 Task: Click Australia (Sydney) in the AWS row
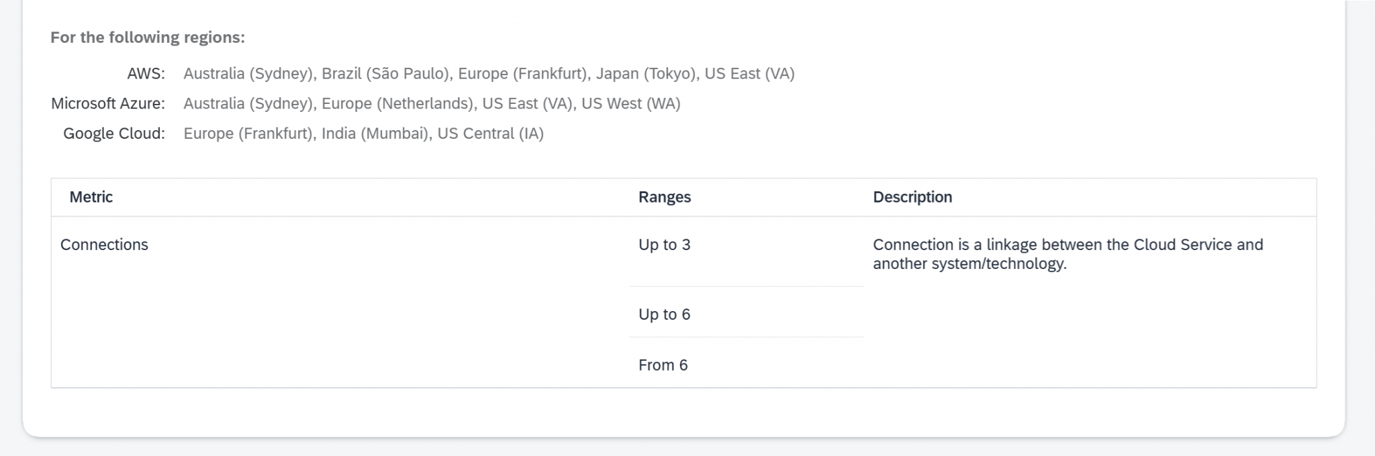coord(248,74)
